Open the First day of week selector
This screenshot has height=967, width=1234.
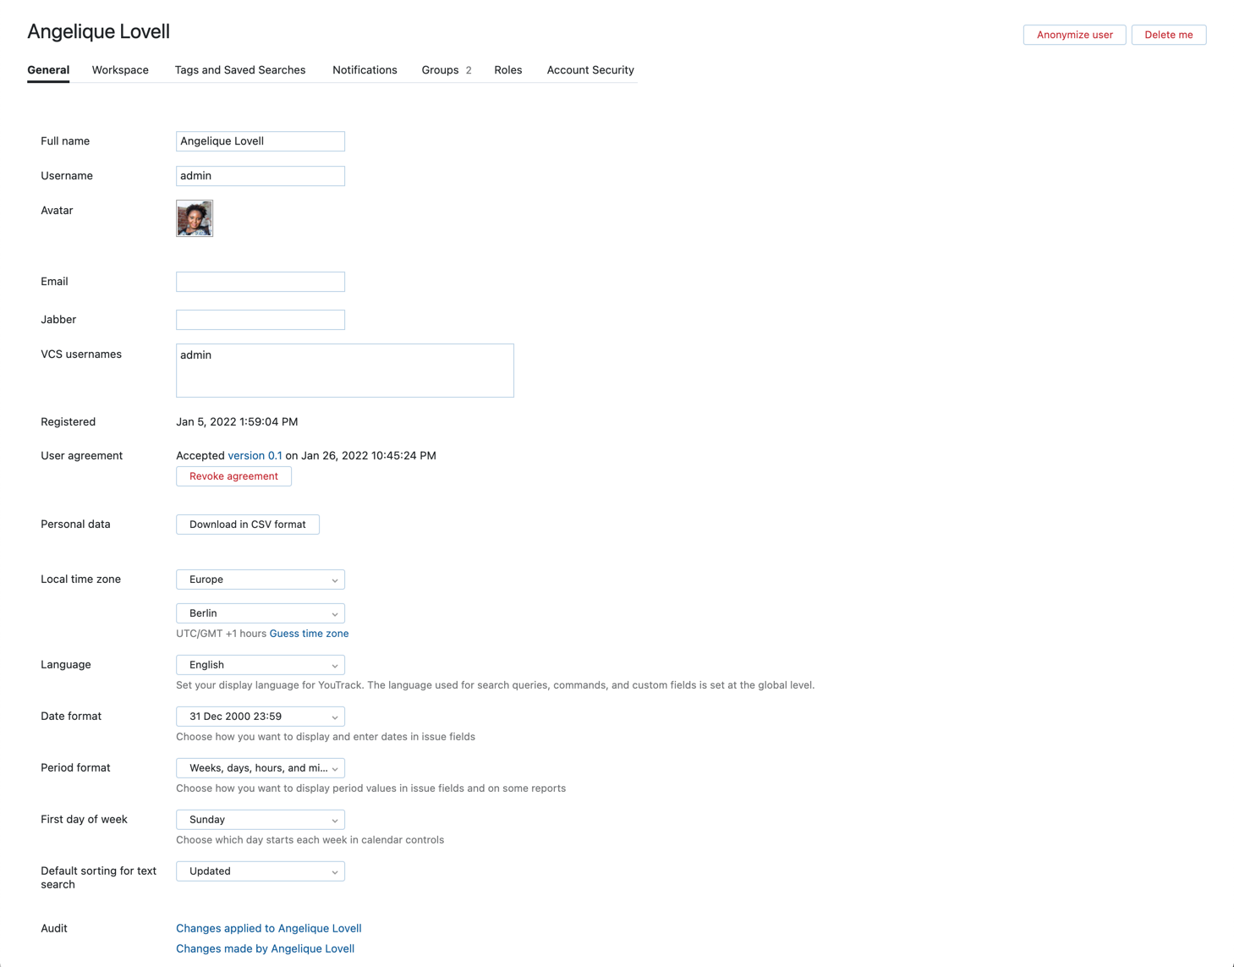pos(260,819)
